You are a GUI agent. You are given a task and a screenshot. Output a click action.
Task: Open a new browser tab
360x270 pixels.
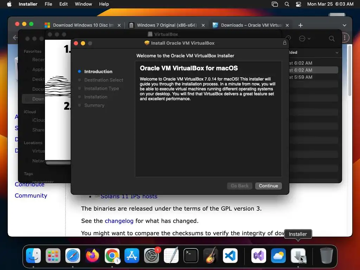pyautogui.click(x=301, y=25)
